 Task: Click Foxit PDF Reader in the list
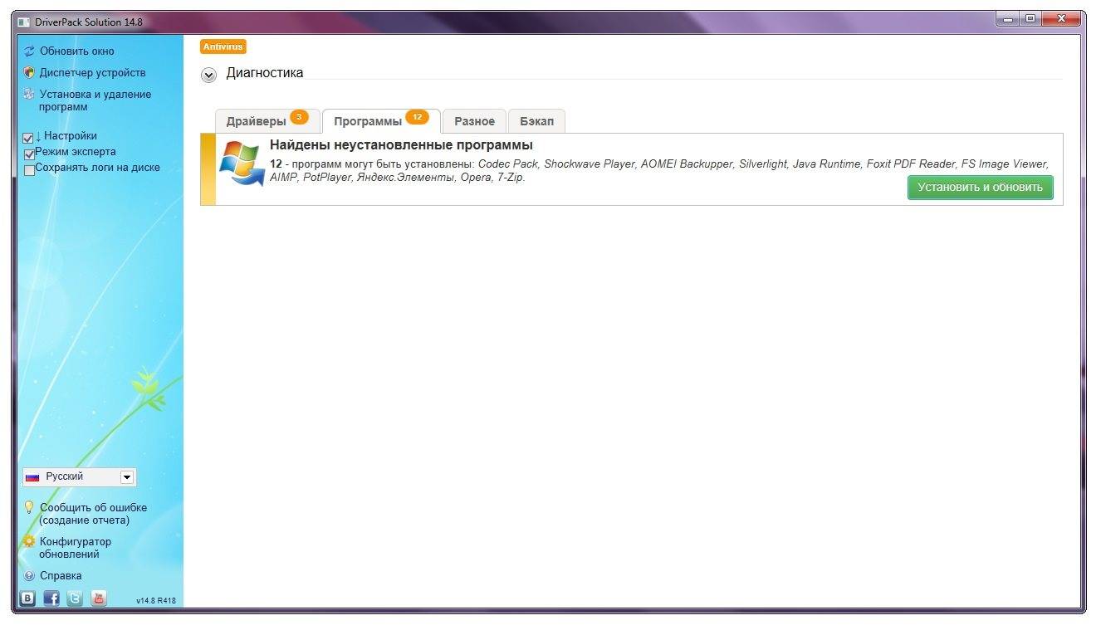911,164
